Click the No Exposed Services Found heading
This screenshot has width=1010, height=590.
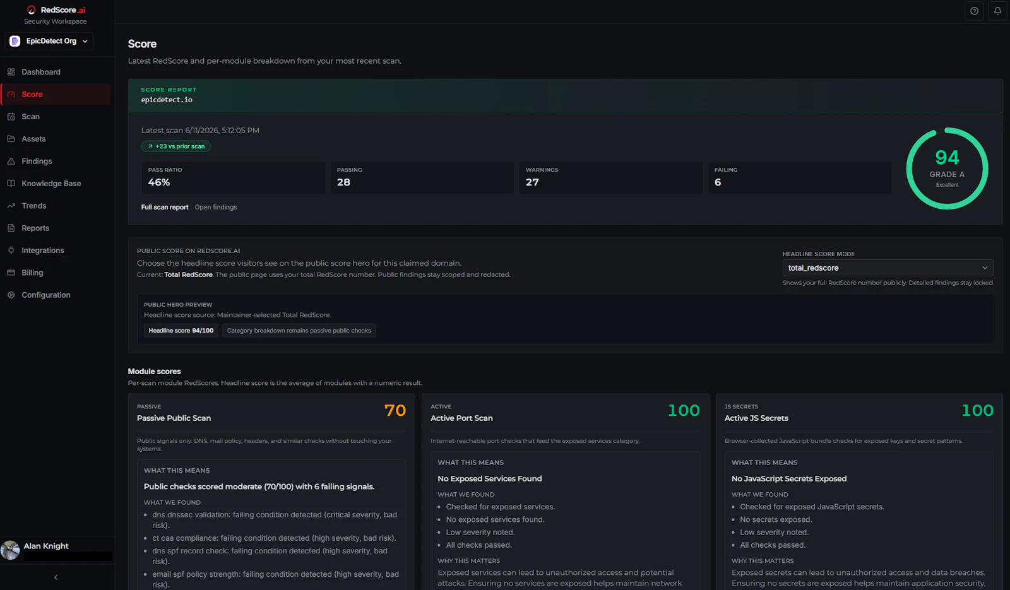coord(490,479)
